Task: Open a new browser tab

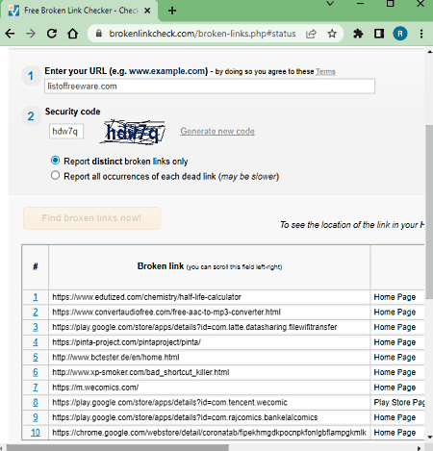Action: 172,11
